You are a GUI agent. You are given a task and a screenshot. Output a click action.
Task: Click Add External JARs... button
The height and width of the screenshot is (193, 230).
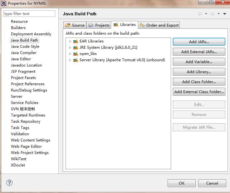199,52
